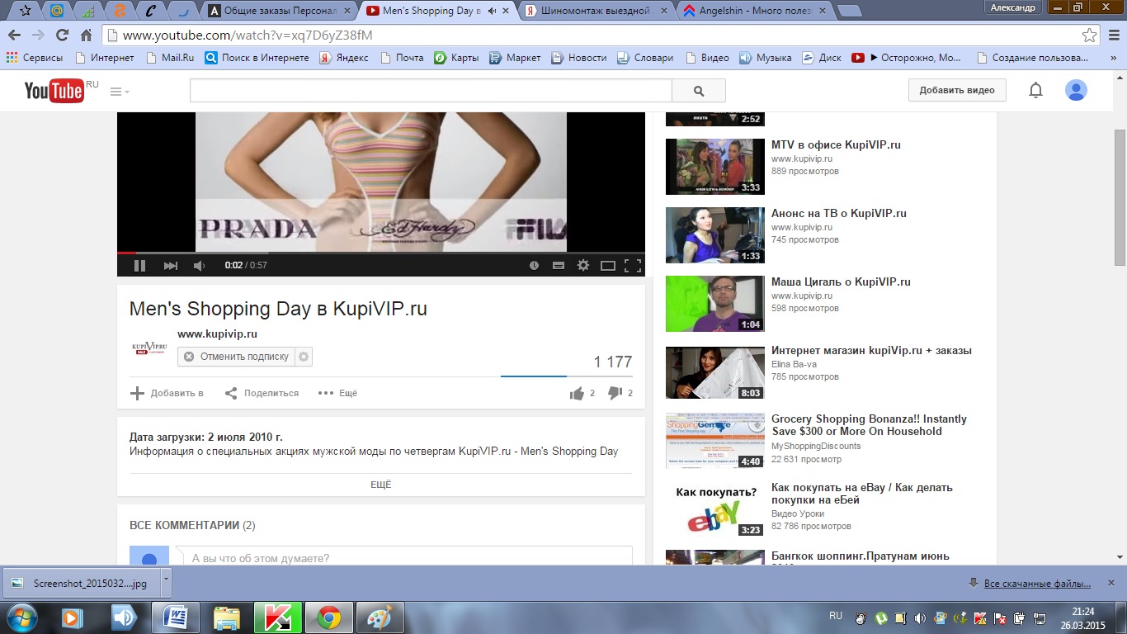This screenshot has width=1127, height=634.
Task: Toggle subtitles icon in the player
Action: 559,266
